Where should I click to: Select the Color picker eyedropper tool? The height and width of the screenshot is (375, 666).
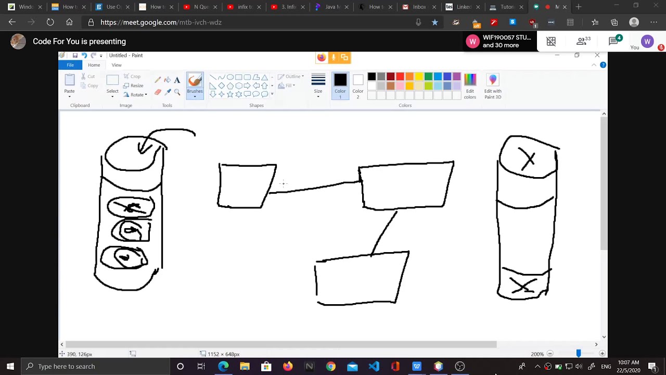[167, 92]
